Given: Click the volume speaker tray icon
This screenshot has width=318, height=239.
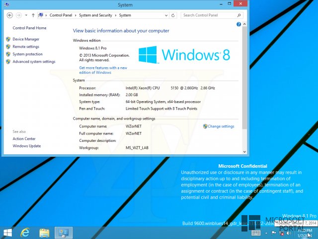Looking at the screenshot, I should point(289,233).
